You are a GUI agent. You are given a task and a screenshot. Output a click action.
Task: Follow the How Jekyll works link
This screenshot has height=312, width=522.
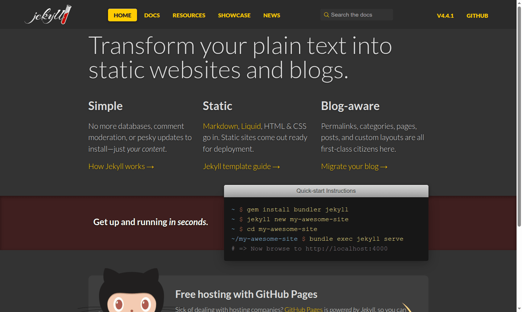click(x=121, y=166)
